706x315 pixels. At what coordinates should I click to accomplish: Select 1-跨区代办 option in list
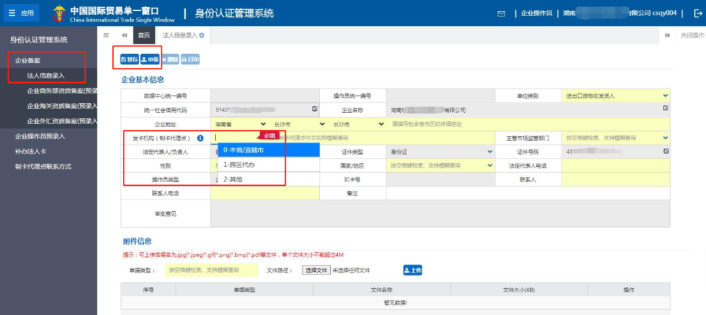(269, 164)
